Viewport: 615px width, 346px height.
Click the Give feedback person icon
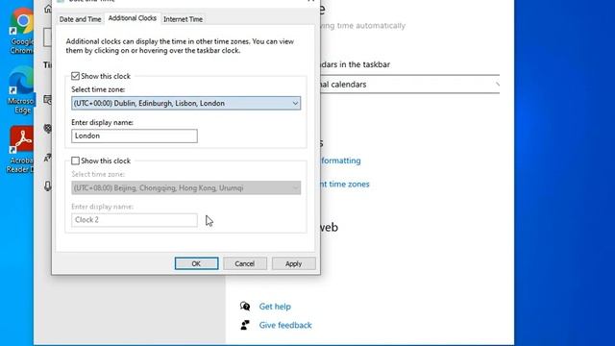pyautogui.click(x=245, y=325)
